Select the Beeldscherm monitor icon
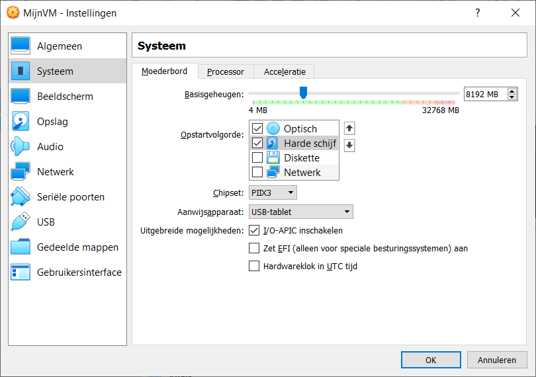 tap(21, 97)
